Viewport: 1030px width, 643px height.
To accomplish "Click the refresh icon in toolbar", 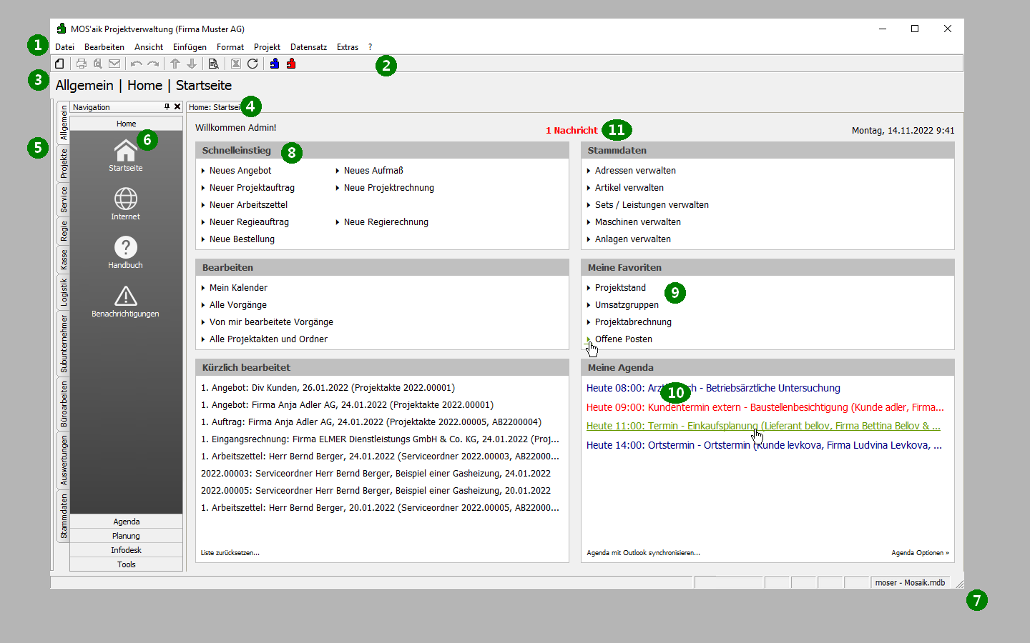I will pyautogui.click(x=252, y=64).
